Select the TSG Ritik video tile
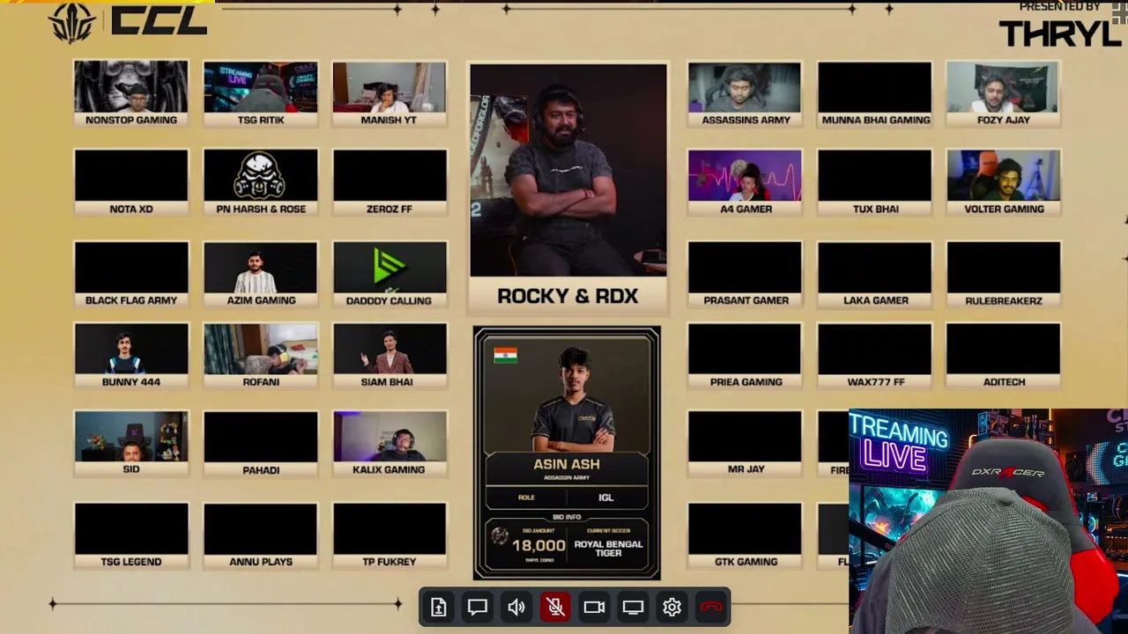The height and width of the screenshot is (634, 1128). pyautogui.click(x=261, y=93)
